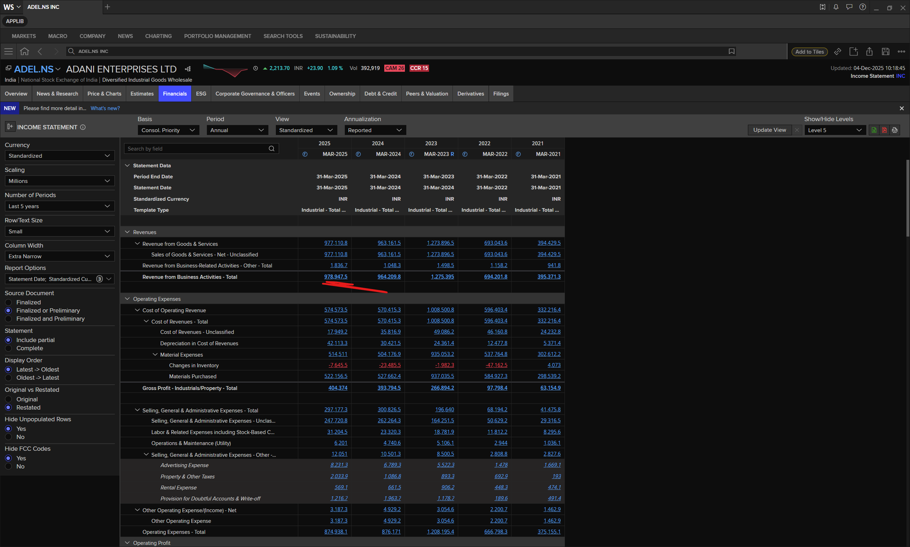This screenshot has height=547, width=910.
Task: Click the Search by field box
Action: click(197, 148)
